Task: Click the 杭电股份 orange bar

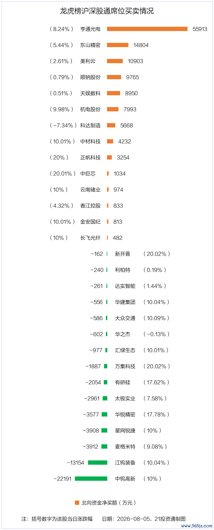Action: click(x=113, y=109)
